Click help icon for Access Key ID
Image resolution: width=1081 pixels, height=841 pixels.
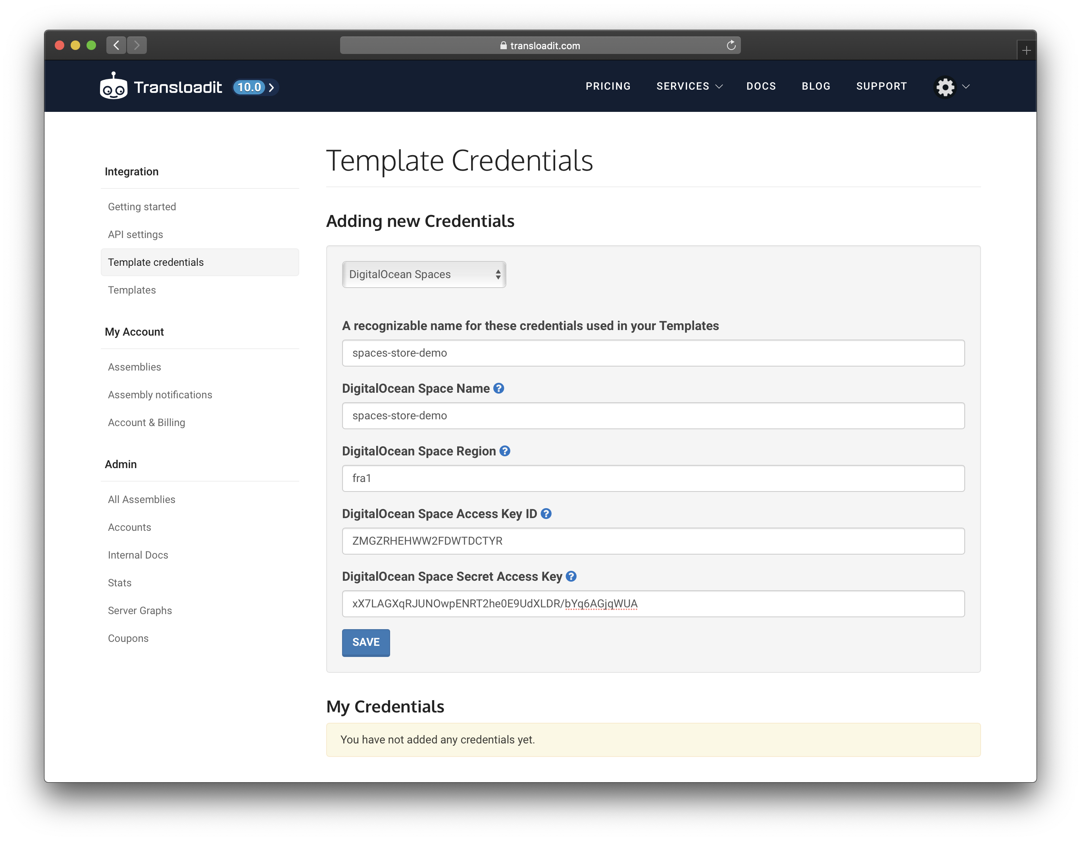click(546, 513)
